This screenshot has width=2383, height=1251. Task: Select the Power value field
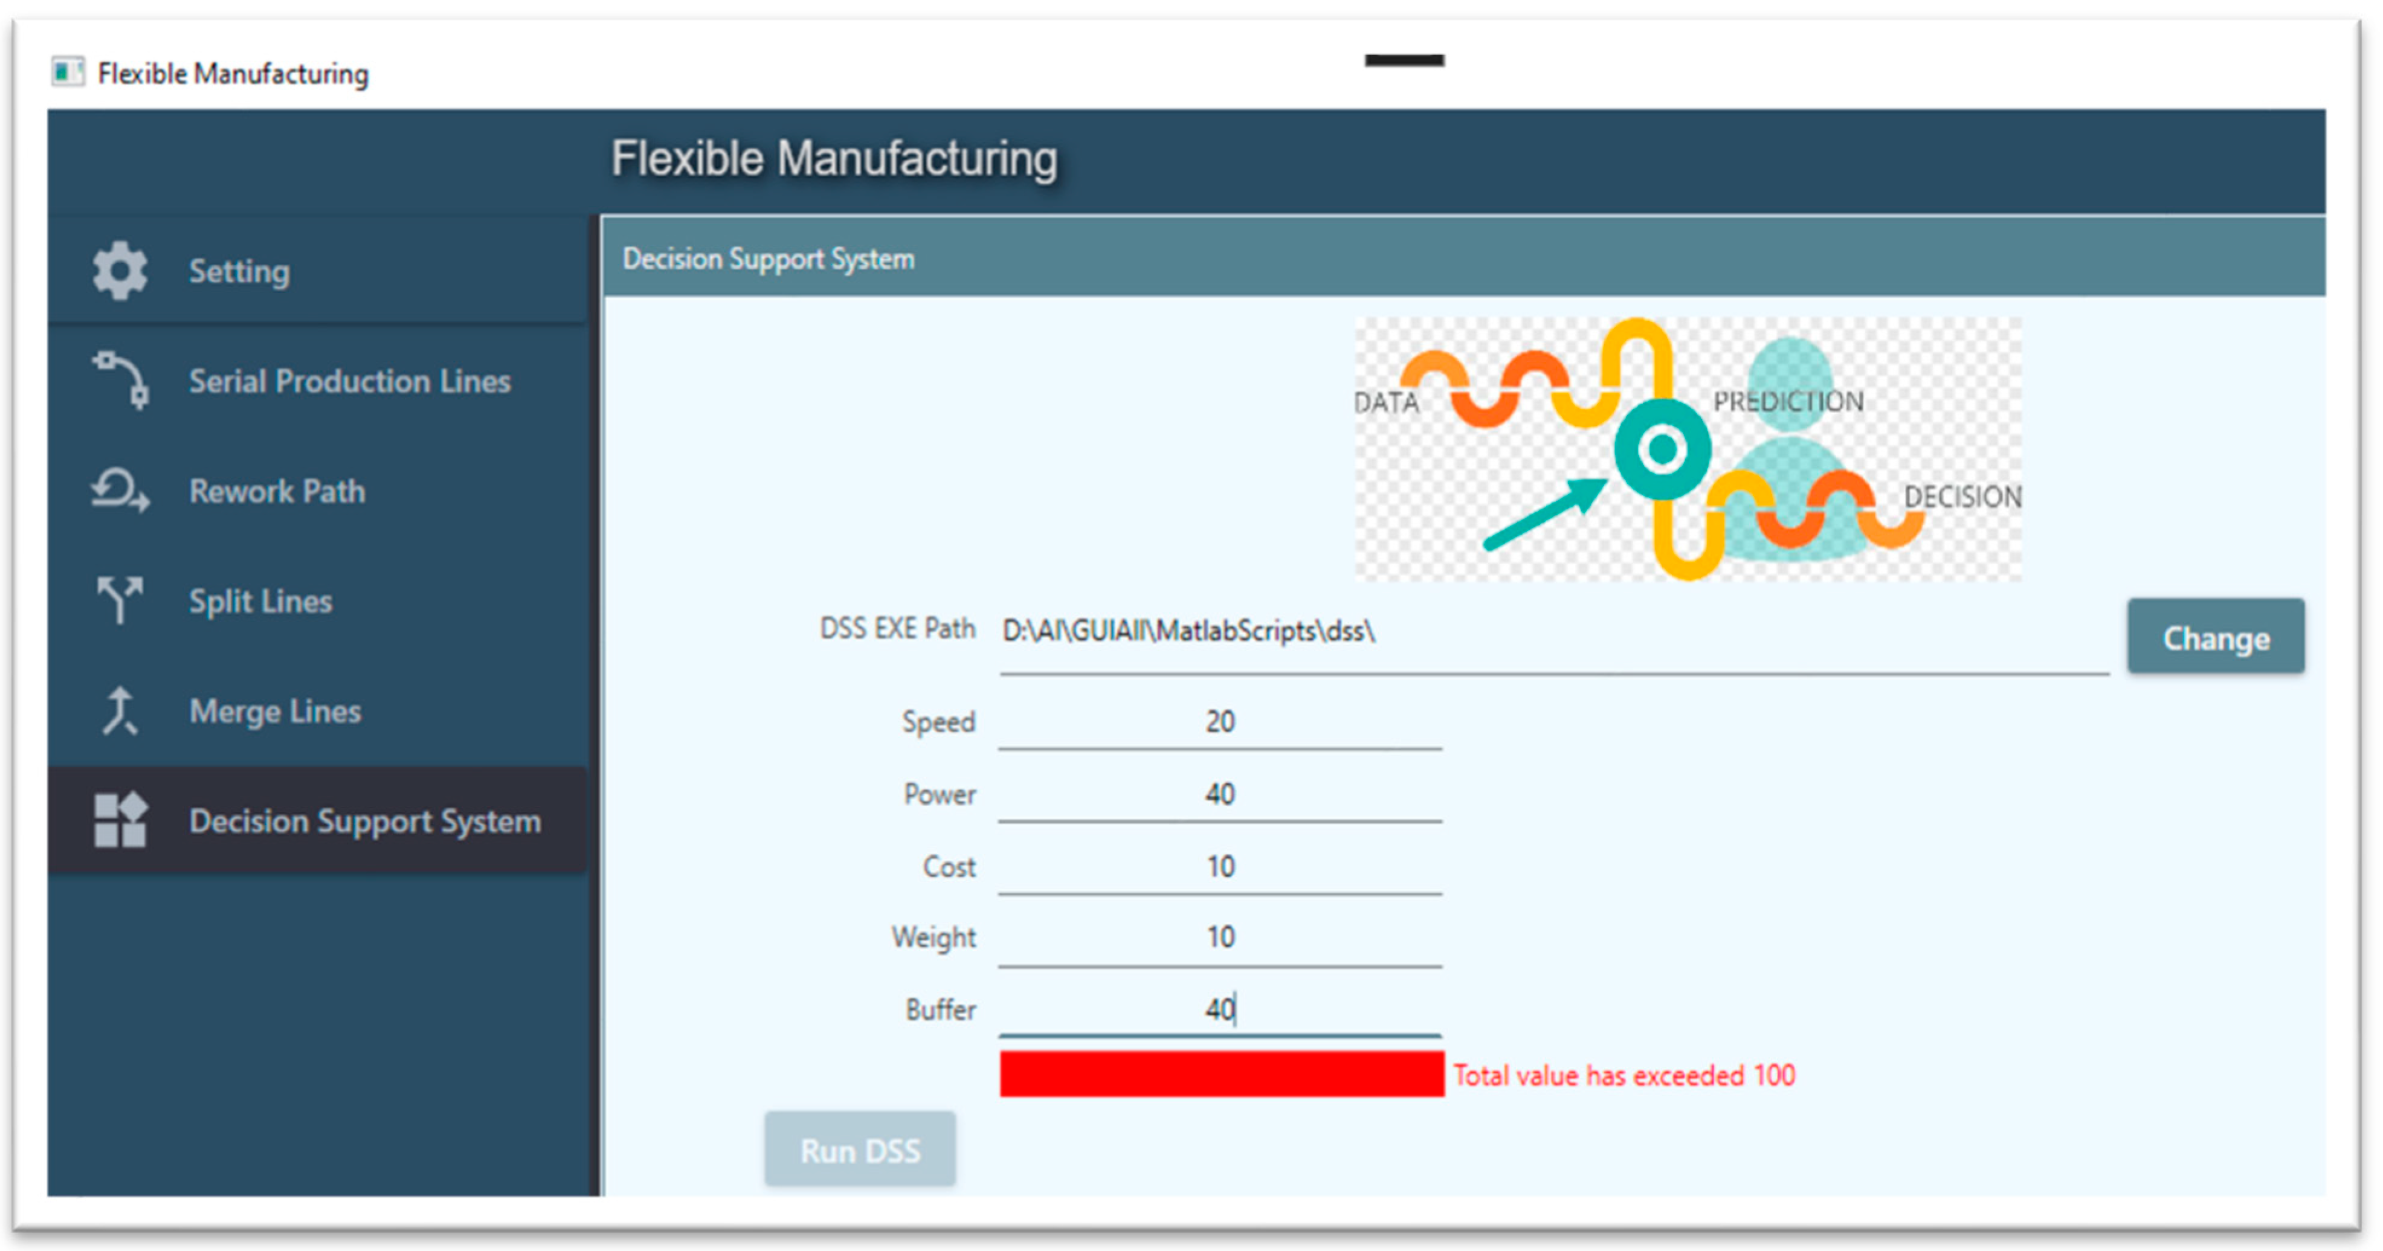click(1219, 794)
